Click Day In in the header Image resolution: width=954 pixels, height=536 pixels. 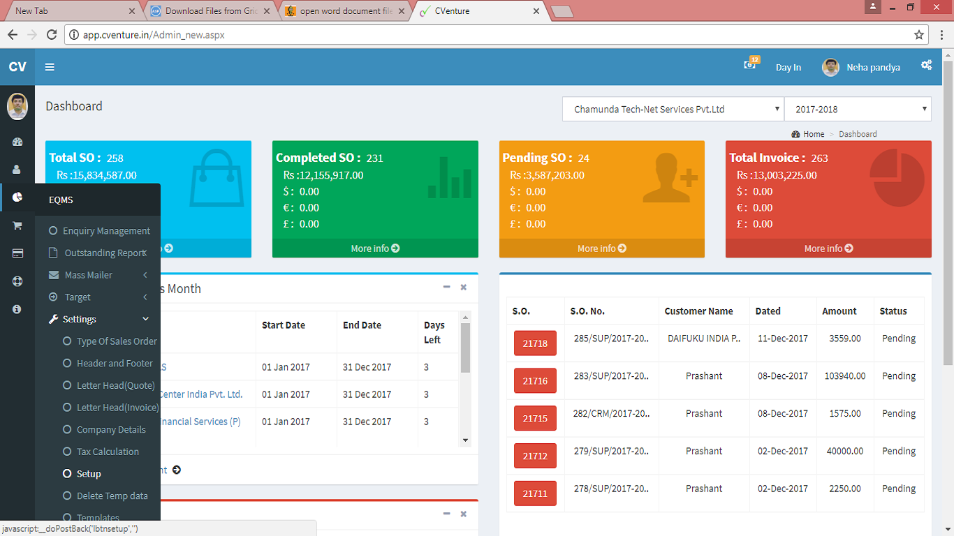pos(788,68)
